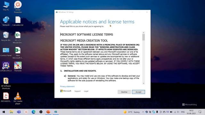Select the All Software Shortcuts folder
205x115 pixels.
point(6,83)
